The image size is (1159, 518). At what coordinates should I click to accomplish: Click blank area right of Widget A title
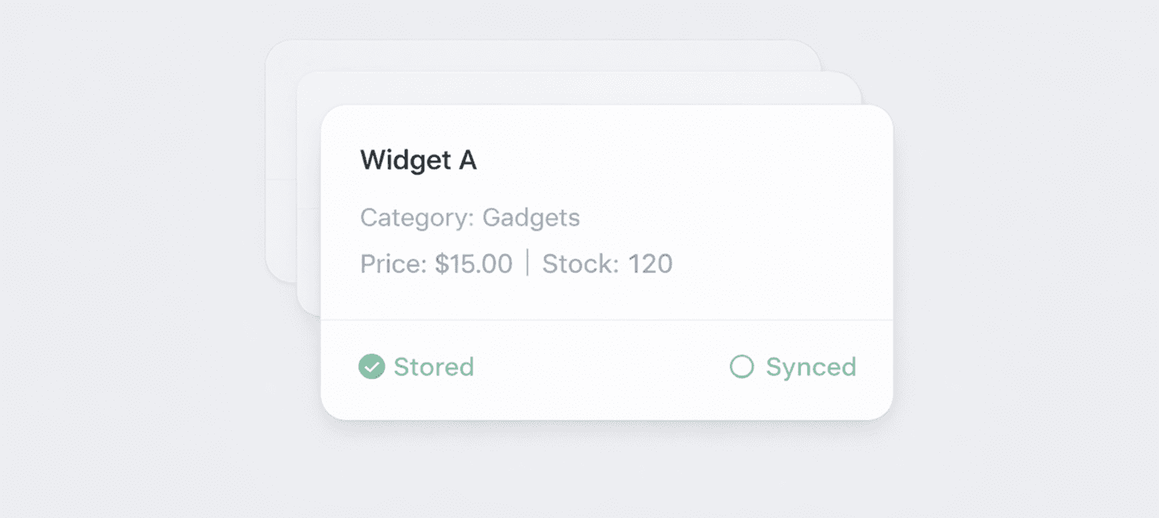(x=684, y=160)
